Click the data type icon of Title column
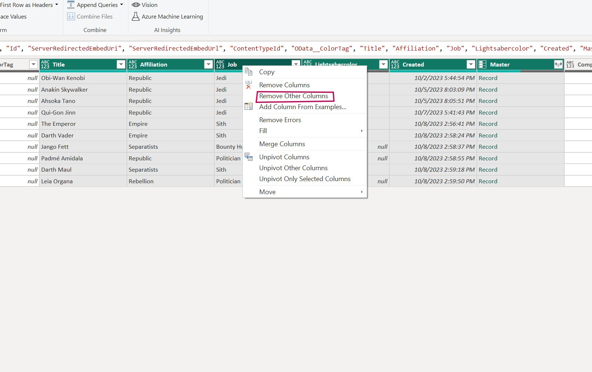Image resolution: width=592 pixels, height=372 pixels. (45, 64)
